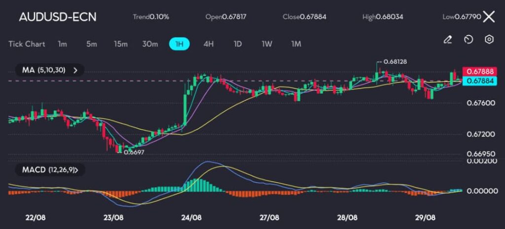Click the AUDUSD-ECN symbol title
Viewport: 505px width, 229px height.
pyautogui.click(x=58, y=17)
